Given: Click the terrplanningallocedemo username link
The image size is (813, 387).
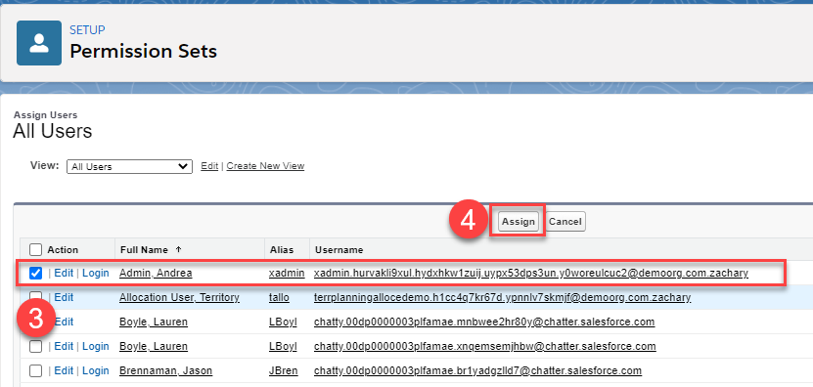Looking at the screenshot, I should click(x=503, y=297).
